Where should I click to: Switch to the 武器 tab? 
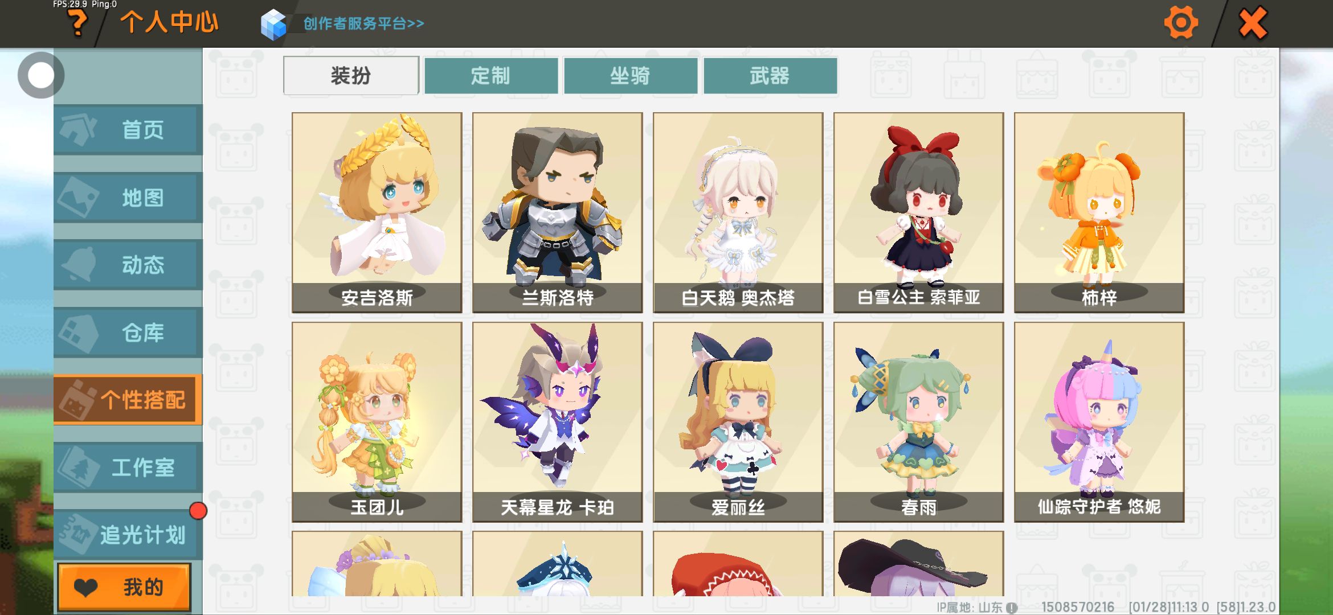pyautogui.click(x=770, y=75)
